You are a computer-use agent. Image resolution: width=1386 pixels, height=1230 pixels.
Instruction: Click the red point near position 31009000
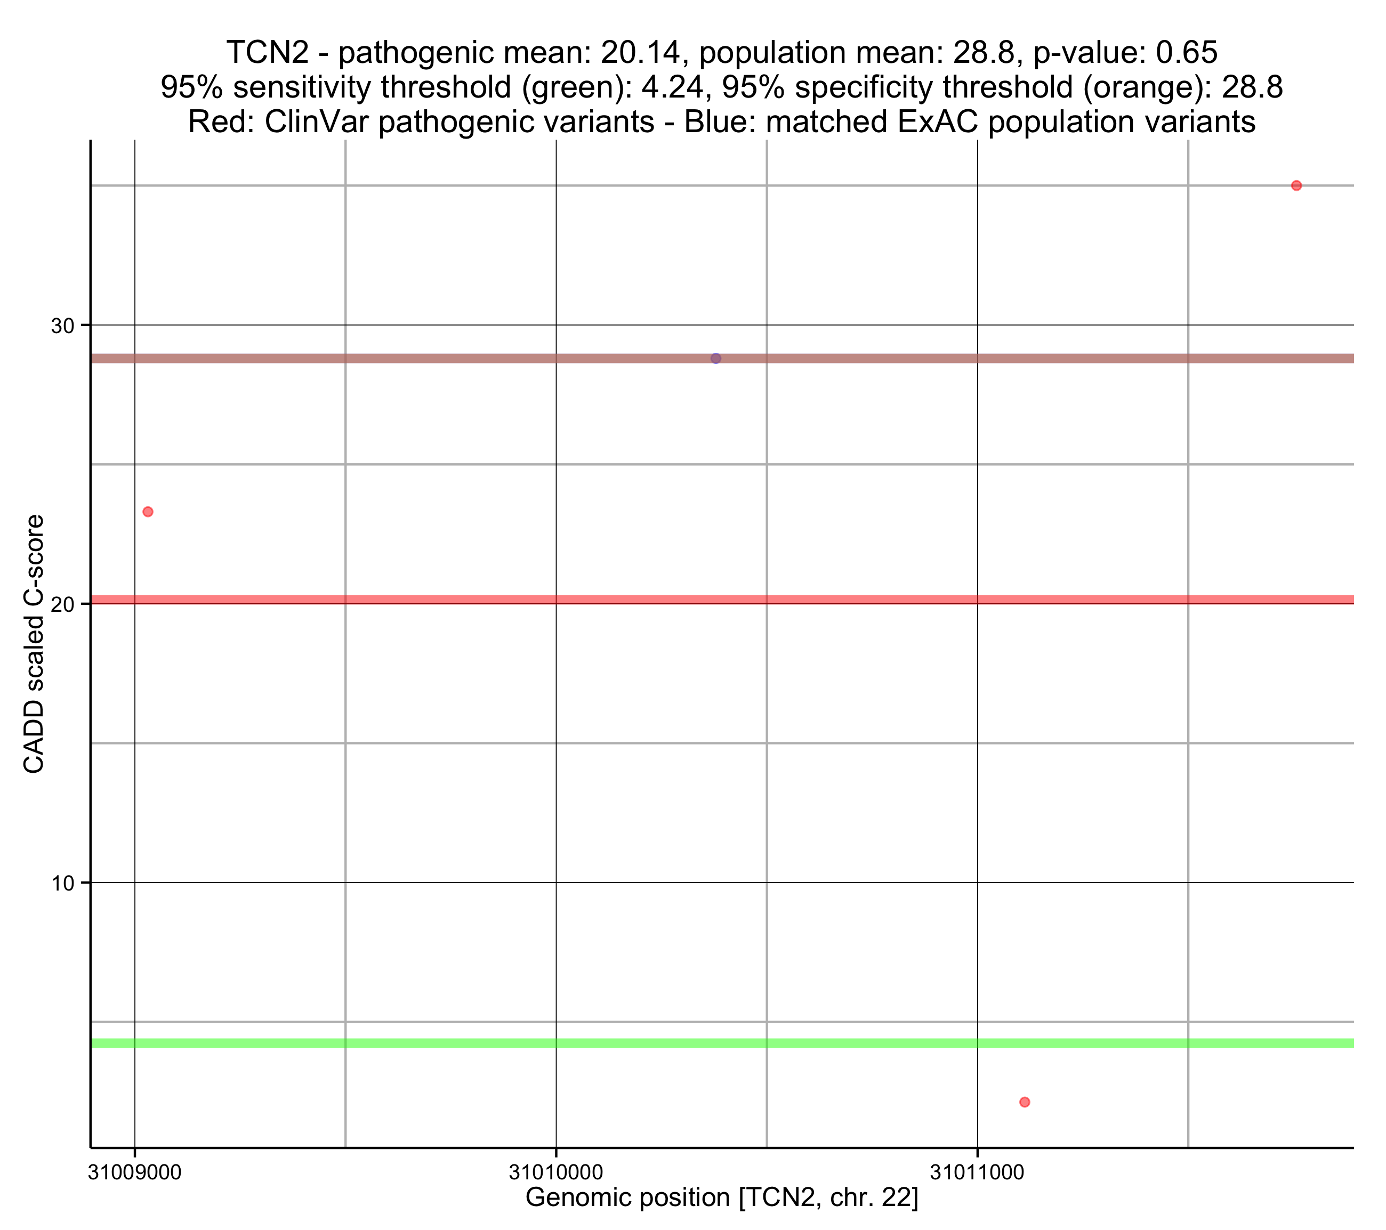(x=148, y=512)
